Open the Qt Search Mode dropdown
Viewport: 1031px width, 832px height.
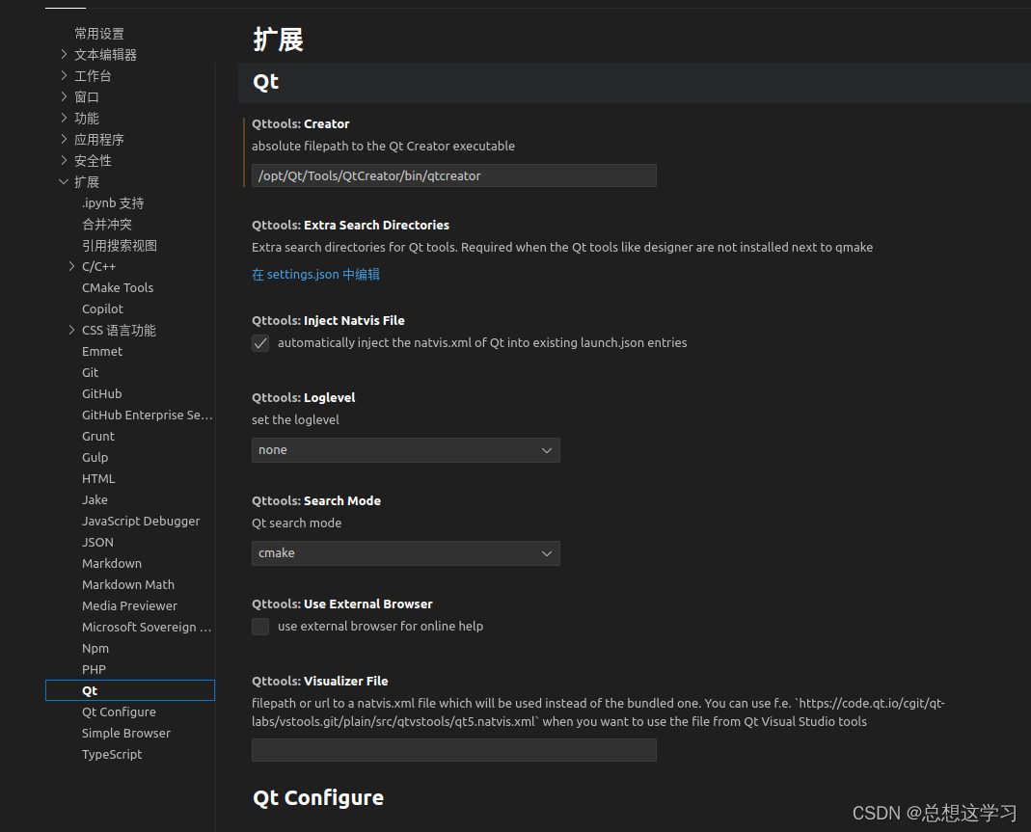click(x=405, y=552)
